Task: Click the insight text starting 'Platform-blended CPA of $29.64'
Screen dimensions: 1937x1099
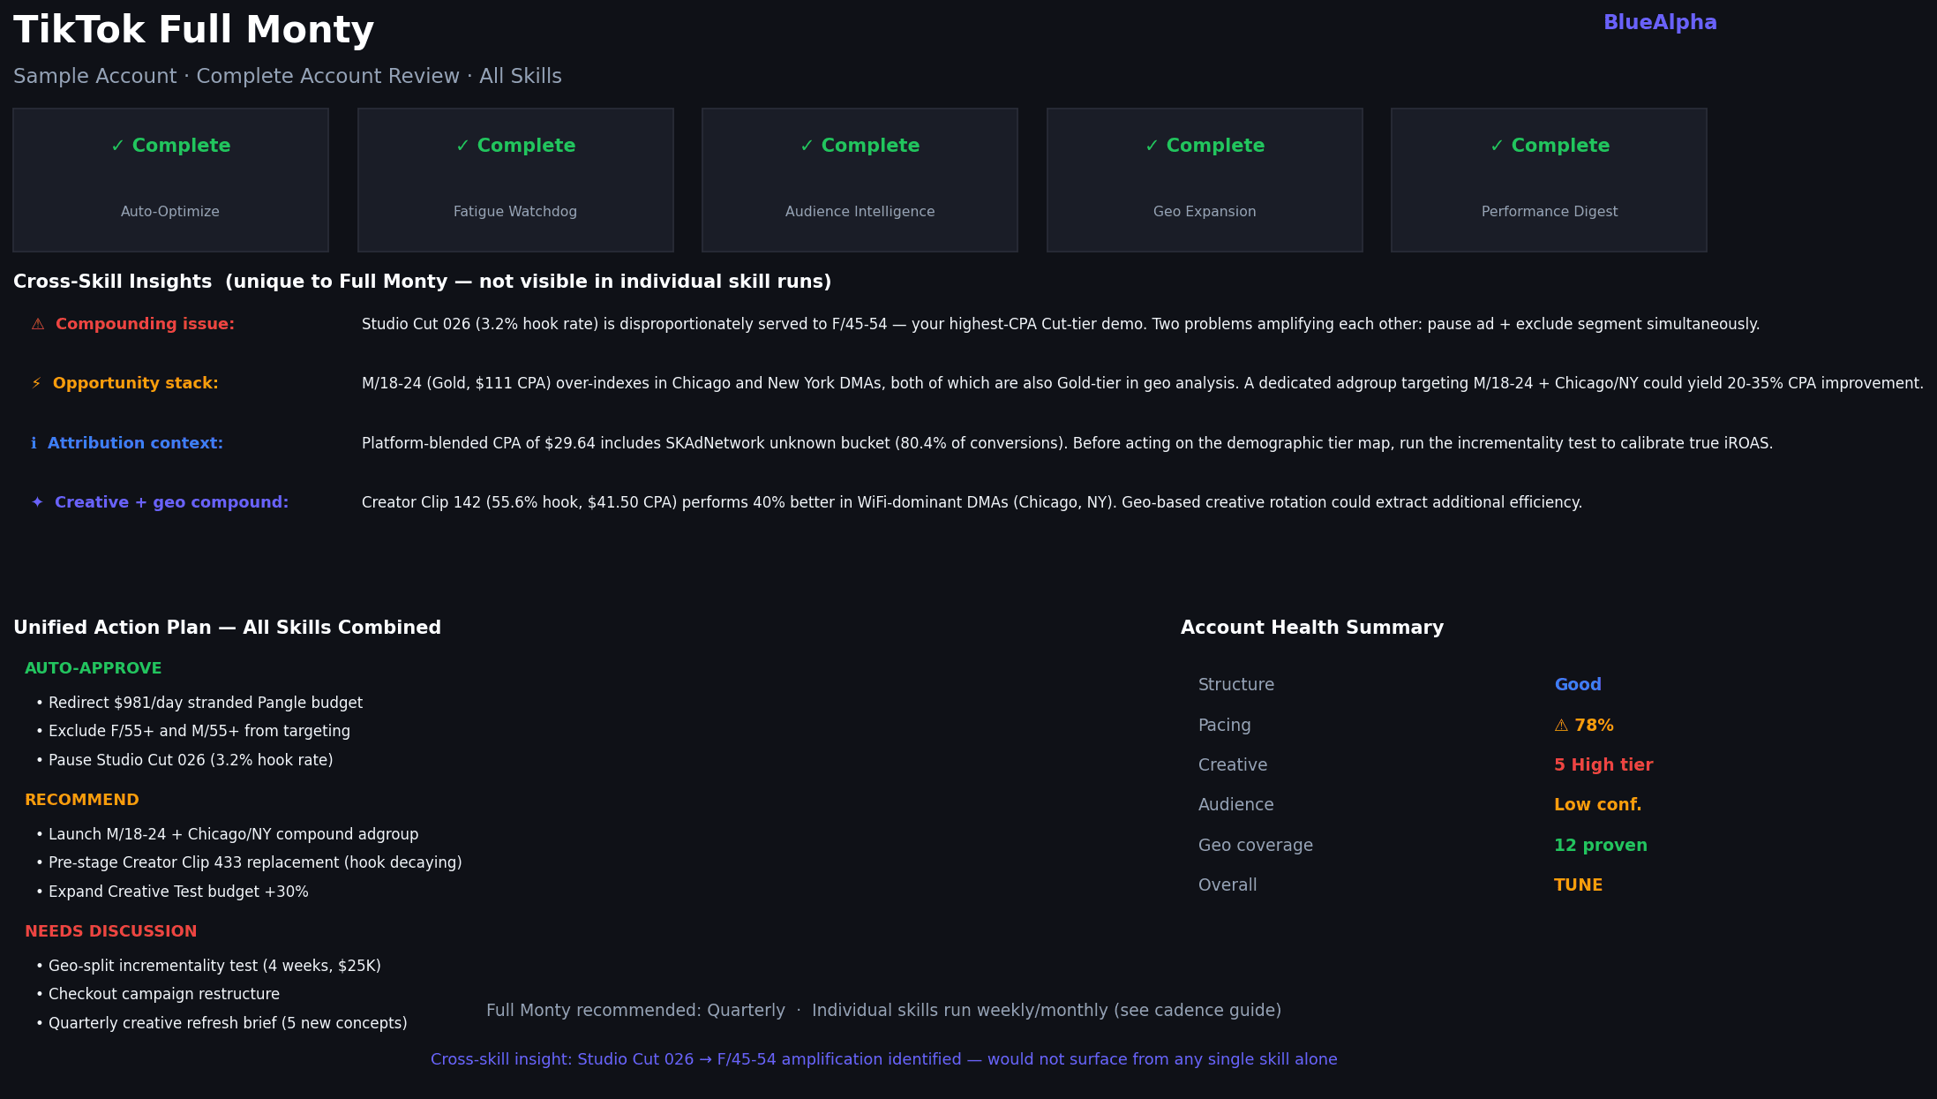Action: (1067, 443)
